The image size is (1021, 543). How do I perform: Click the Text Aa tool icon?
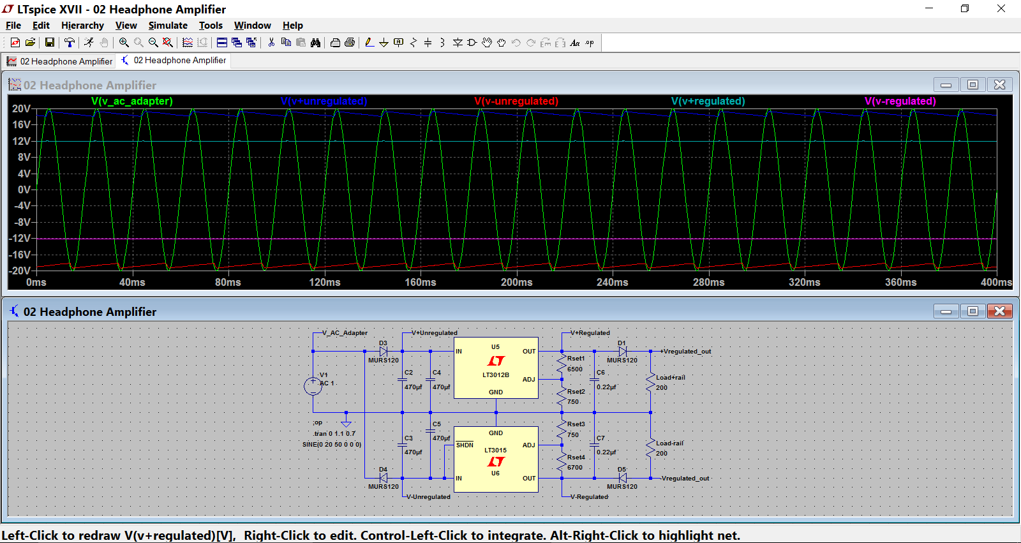pos(575,43)
